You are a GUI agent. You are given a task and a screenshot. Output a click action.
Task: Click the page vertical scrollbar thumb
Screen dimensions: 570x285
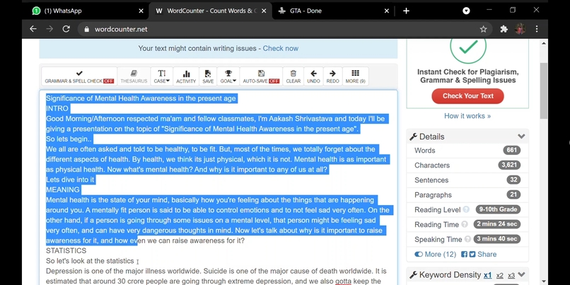click(x=544, y=91)
